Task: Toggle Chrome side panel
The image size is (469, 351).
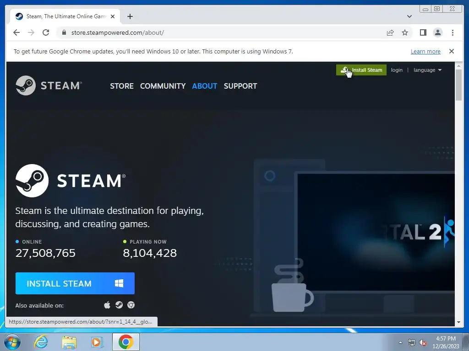Action: pyautogui.click(x=423, y=32)
